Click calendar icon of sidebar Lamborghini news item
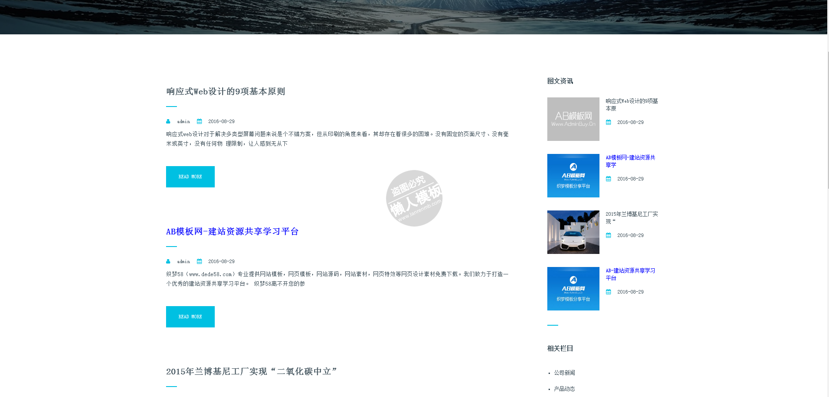This screenshot has height=397, width=829. point(609,236)
